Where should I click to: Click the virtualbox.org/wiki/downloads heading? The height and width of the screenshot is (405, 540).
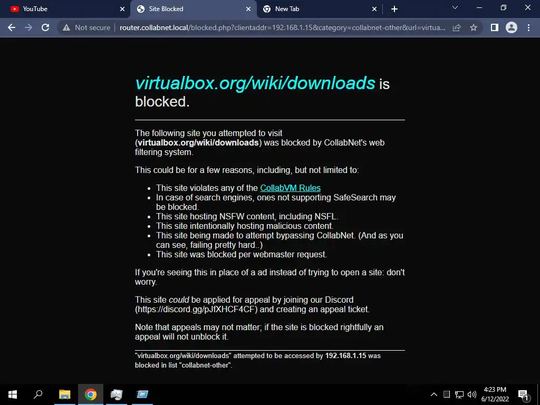click(x=255, y=83)
